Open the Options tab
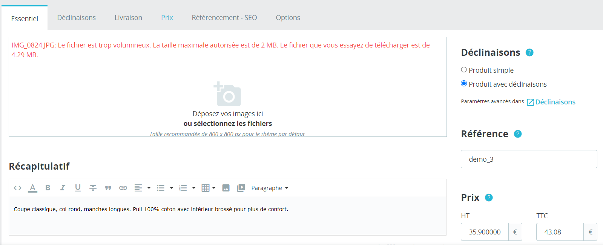This screenshot has width=603, height=245. coord(288,18)
